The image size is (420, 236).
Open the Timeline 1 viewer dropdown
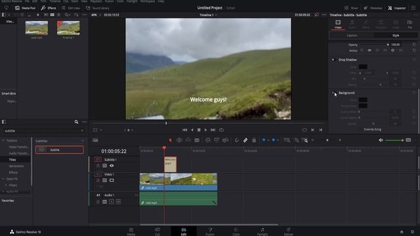pos(208,15)
